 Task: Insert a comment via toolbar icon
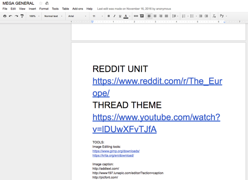[142, 16]
